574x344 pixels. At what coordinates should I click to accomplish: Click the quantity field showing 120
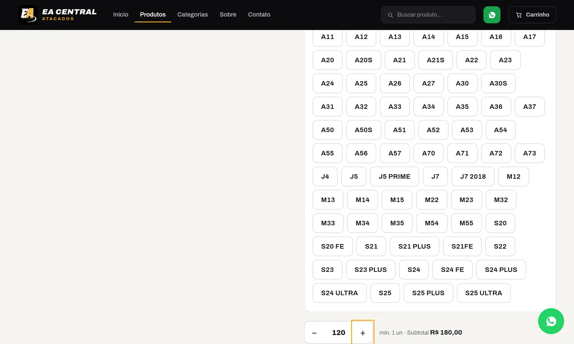pos(338,333)
